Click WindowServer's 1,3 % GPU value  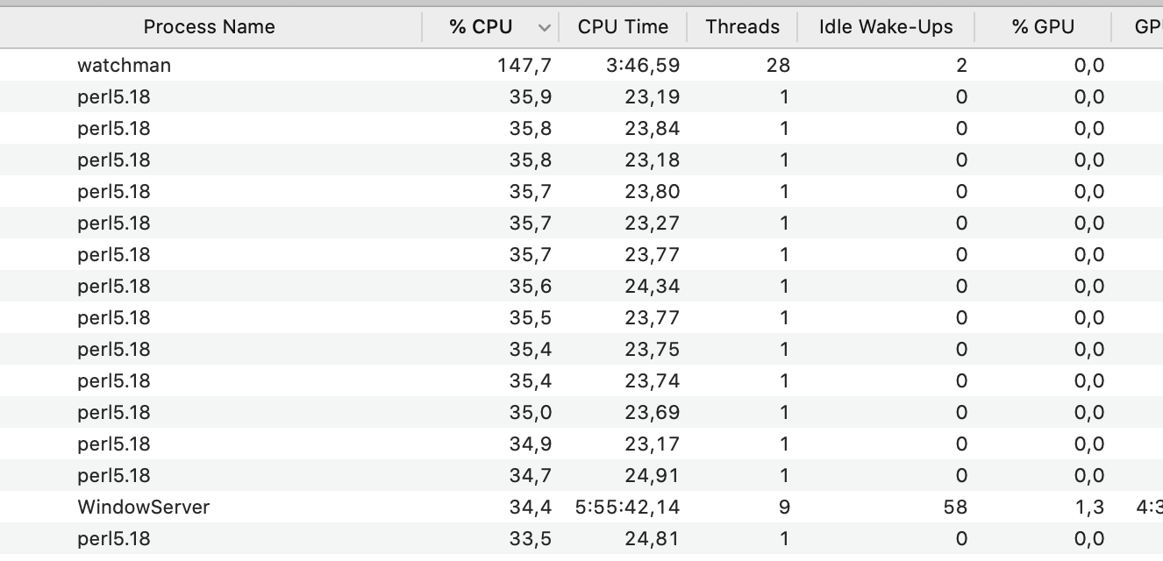[x=1088, y=507]
